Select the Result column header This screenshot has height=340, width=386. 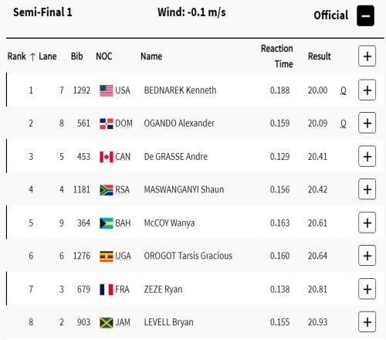(320, 56)
